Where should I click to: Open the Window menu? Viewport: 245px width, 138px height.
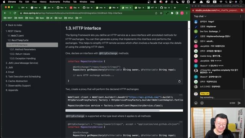tap(83, 2)
